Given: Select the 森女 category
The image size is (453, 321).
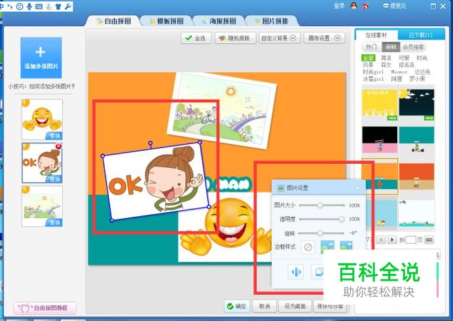Looking at the screenshot, I should [x=386, y=65].
